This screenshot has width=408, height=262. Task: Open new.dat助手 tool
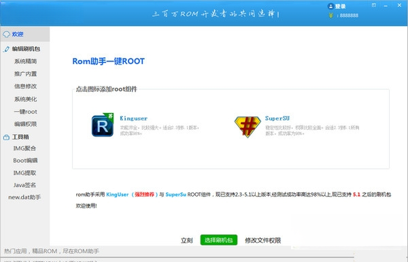point(24,197)
